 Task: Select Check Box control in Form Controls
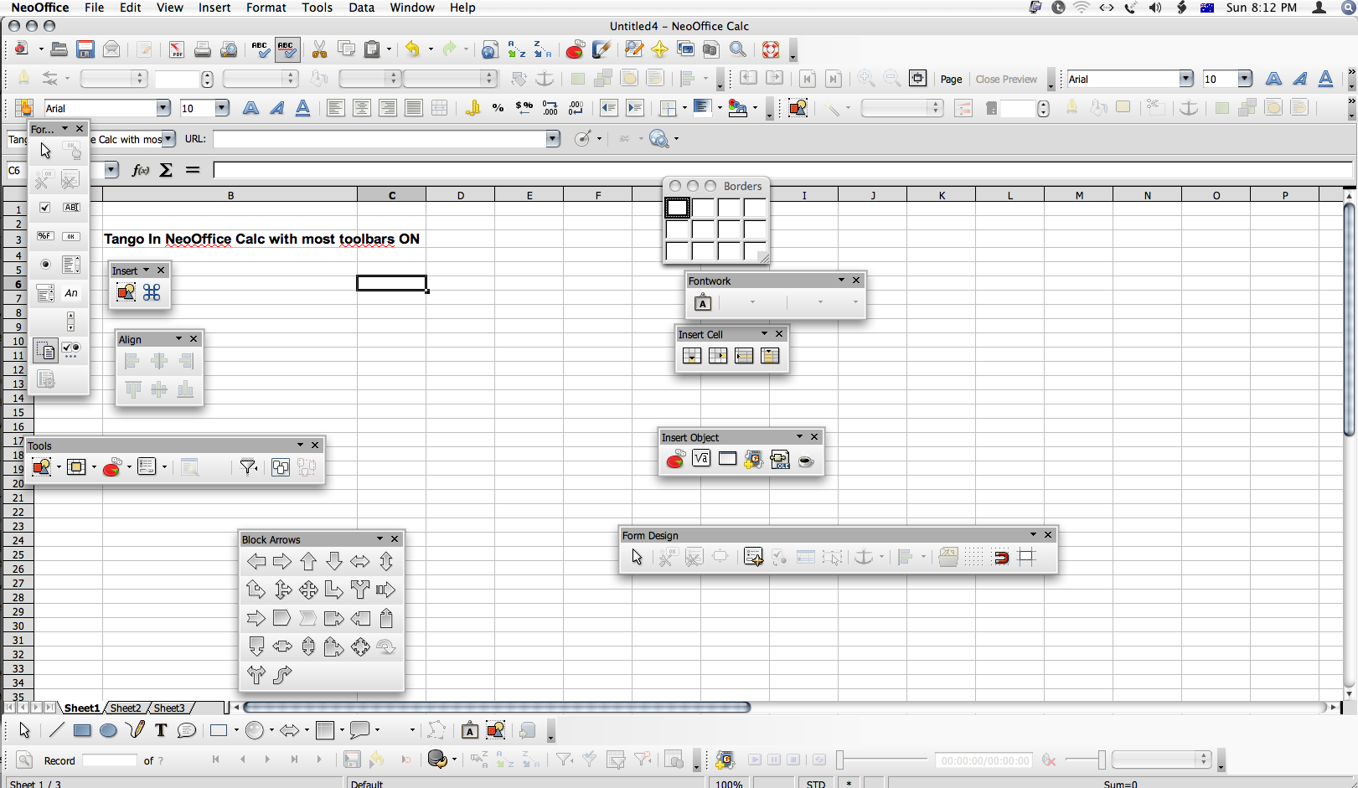click(45, 208)
